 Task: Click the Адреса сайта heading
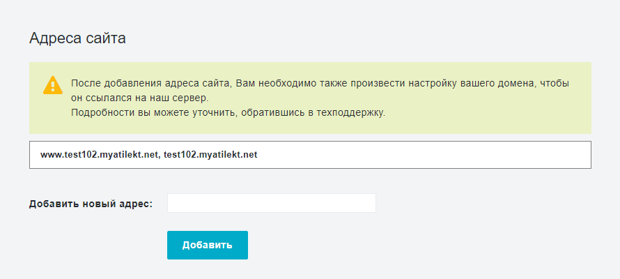click(x=77, y=38)
